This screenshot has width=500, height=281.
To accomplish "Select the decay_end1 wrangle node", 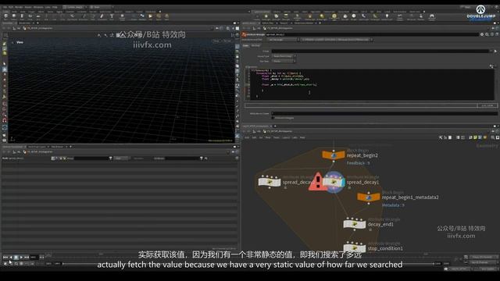I will click(x=354, y=224).
